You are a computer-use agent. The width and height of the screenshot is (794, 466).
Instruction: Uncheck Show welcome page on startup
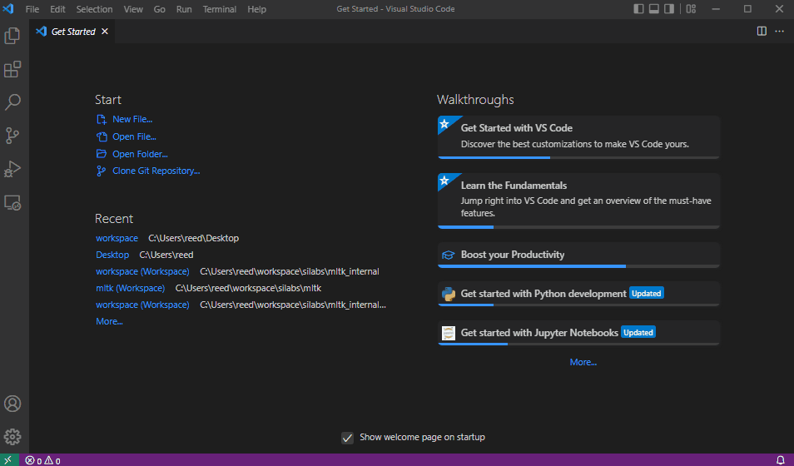tap(348, 438)
